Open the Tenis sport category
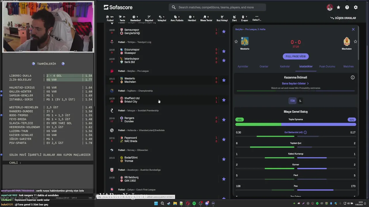 coord(122,18)
